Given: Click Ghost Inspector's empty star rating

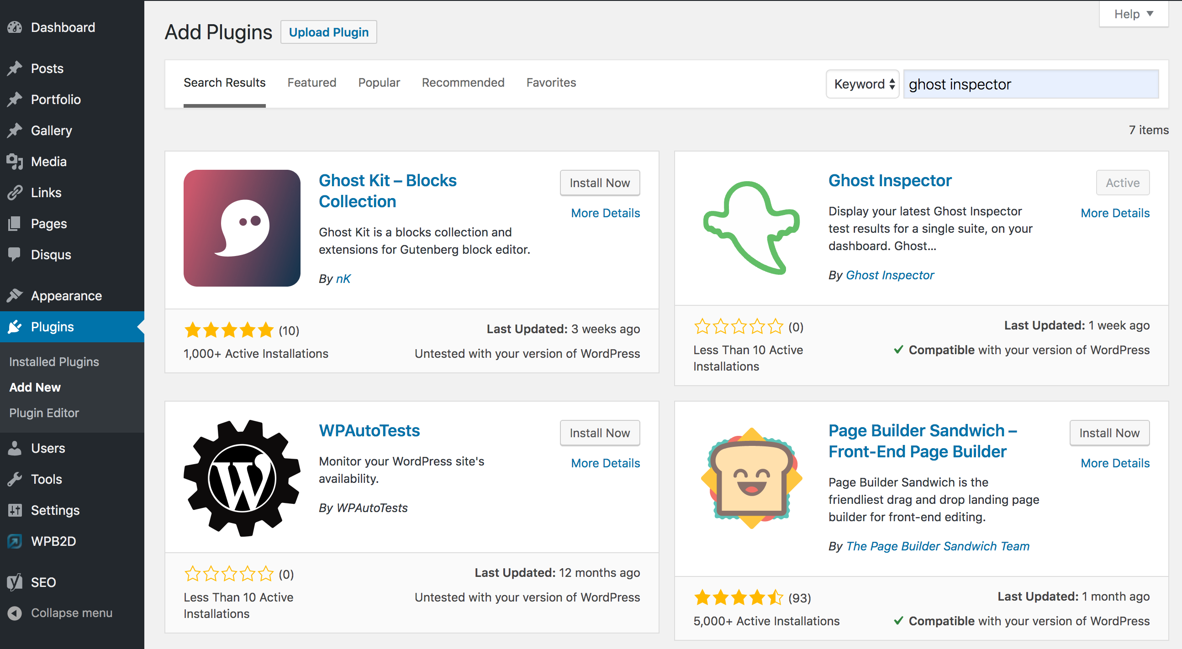Looking at the screenshot, I should coord(738,327).
